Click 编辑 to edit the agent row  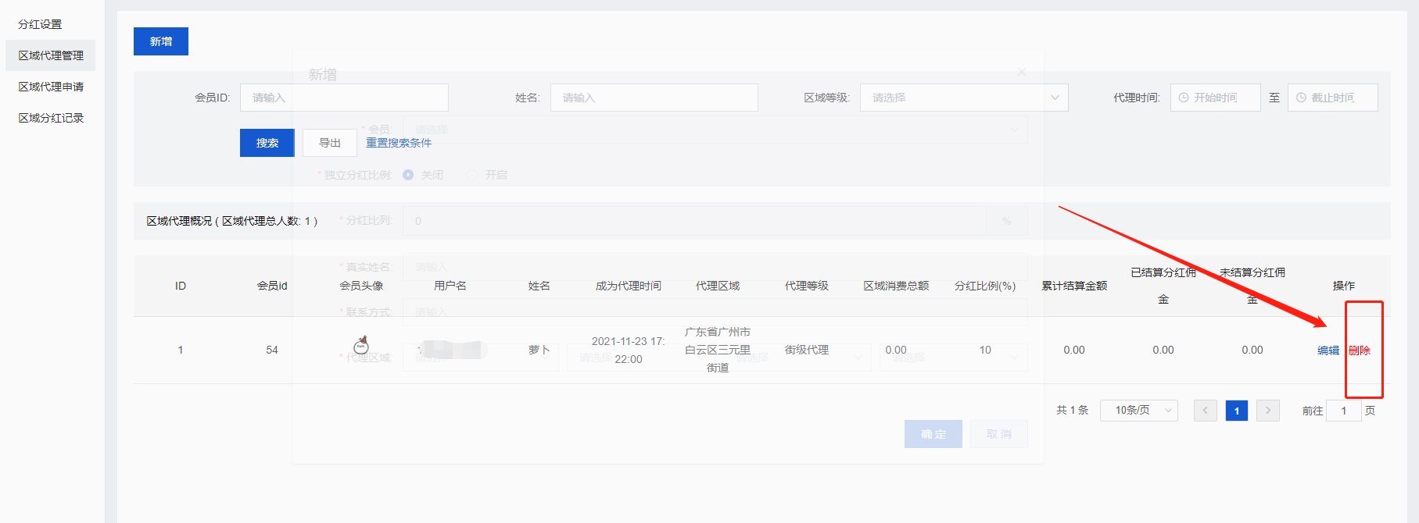click(1328, 350)
